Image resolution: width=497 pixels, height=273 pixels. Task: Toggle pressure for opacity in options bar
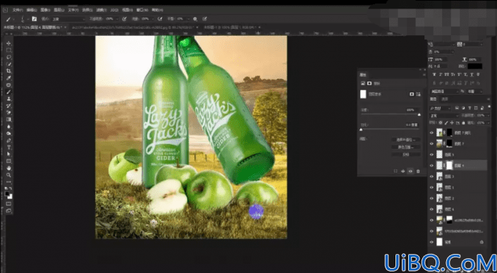pyautogui.click(x=124, y=19)
